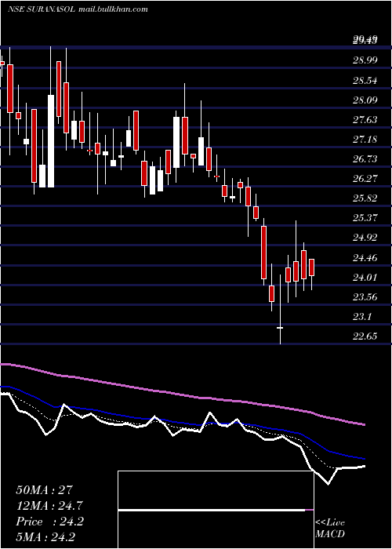
Task: Click the 26.73 price axis label
Action: (x=365, y=159)
